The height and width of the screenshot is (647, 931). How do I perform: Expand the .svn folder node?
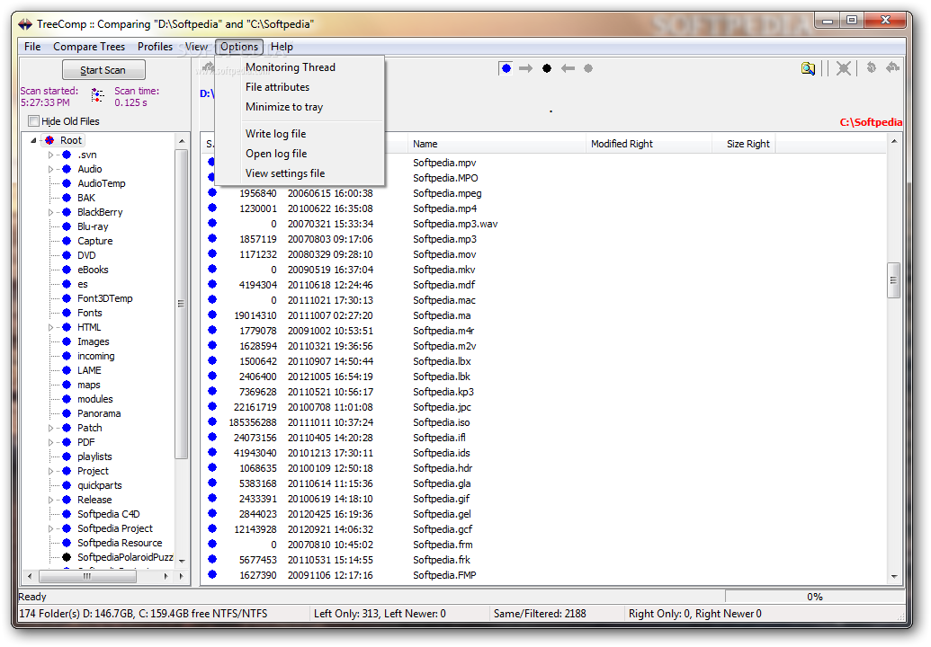50,155
